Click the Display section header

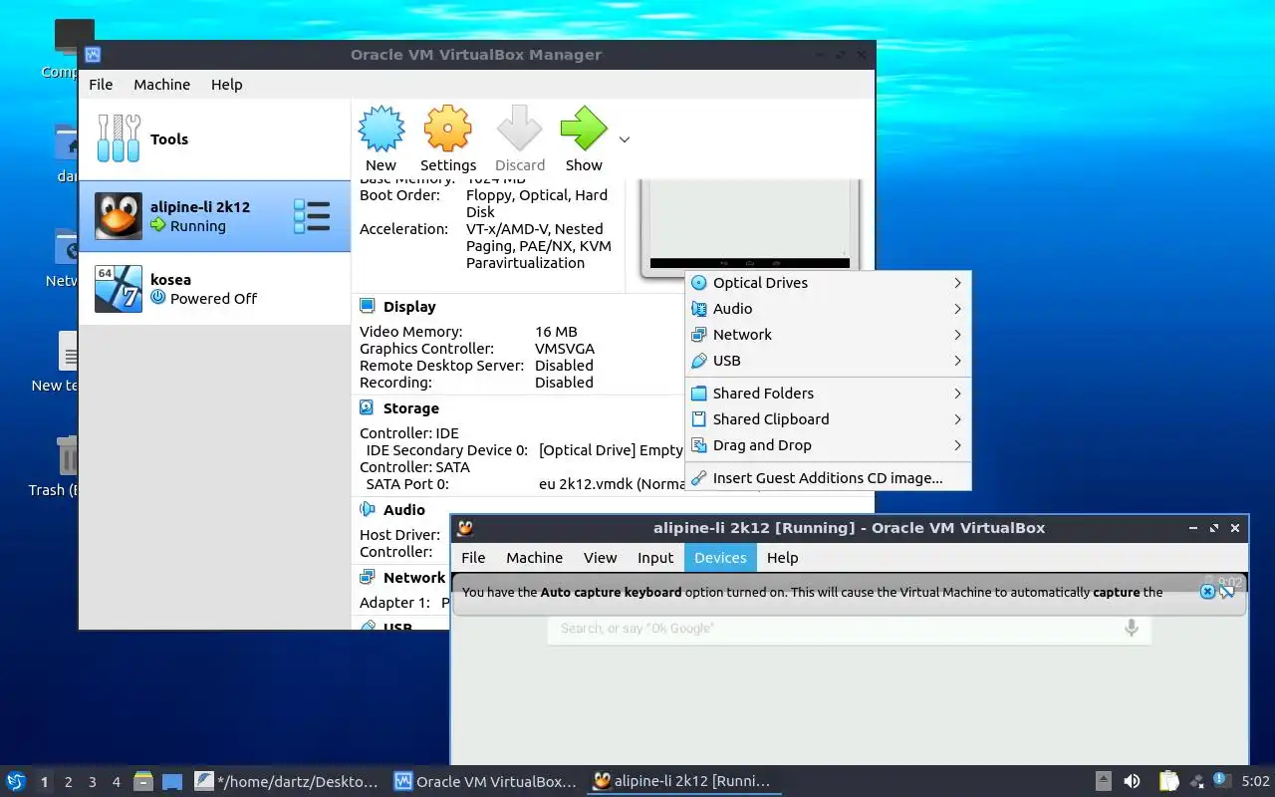[409, 307]
